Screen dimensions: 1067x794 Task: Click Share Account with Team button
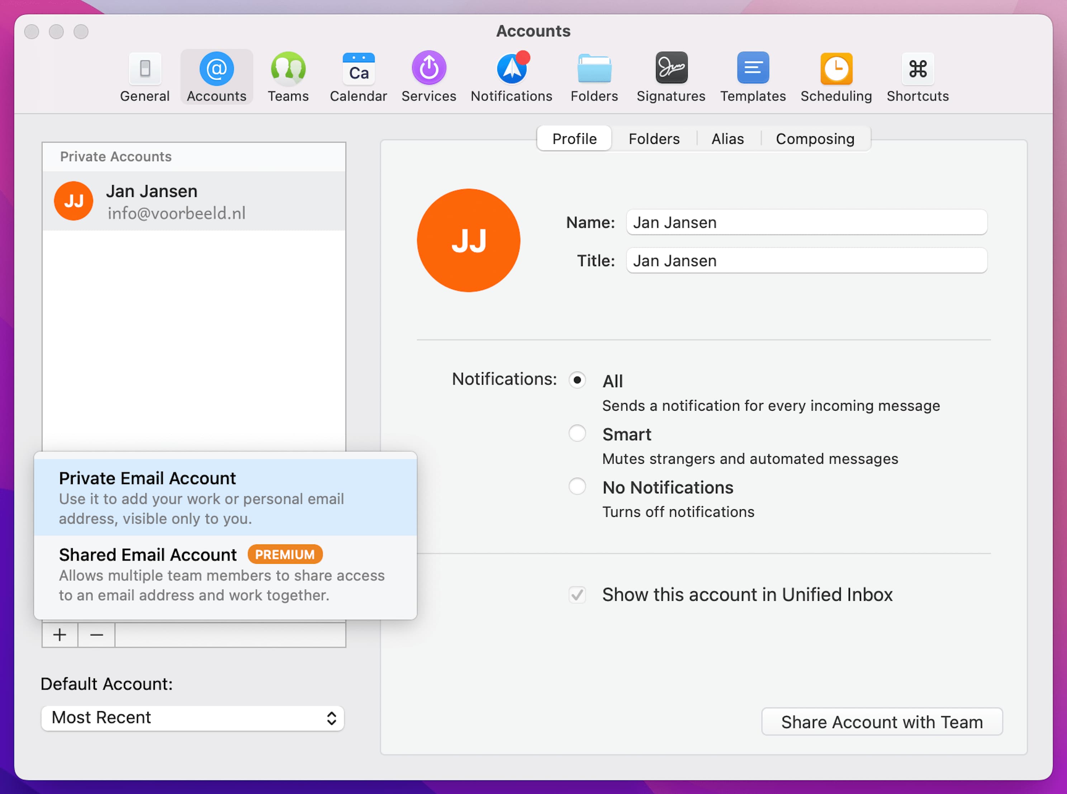[882, 722]
